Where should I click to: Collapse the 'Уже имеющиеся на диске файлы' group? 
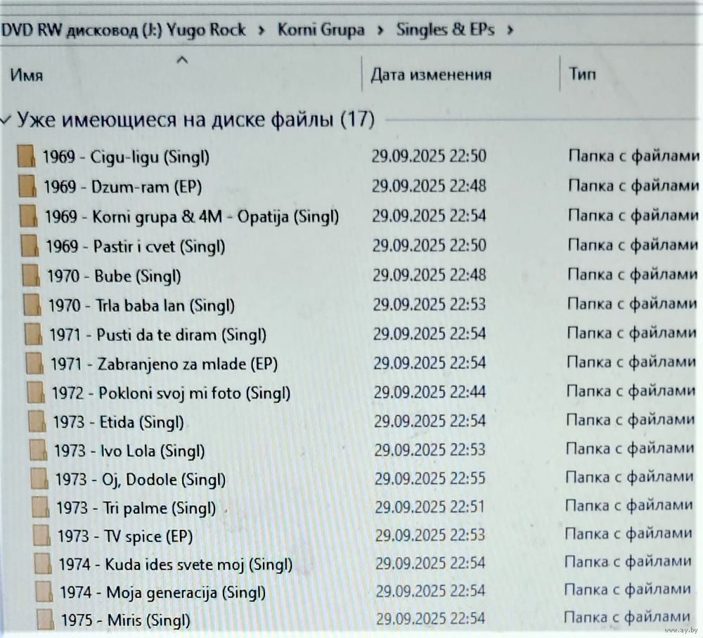6,120
